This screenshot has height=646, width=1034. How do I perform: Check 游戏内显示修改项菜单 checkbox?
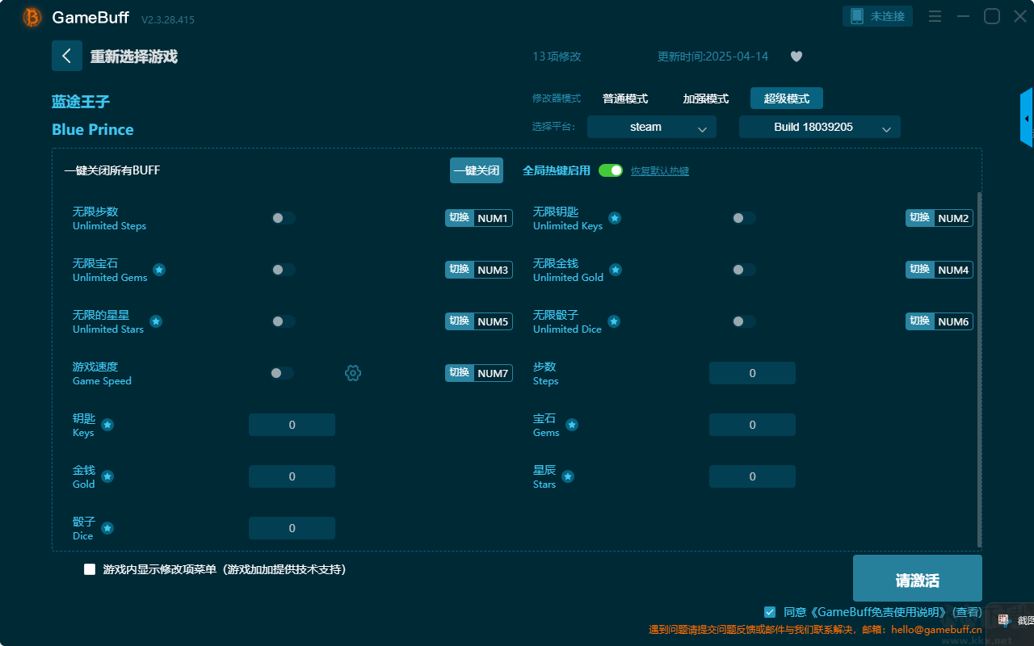pyautogui.click(x=90, y=569)
